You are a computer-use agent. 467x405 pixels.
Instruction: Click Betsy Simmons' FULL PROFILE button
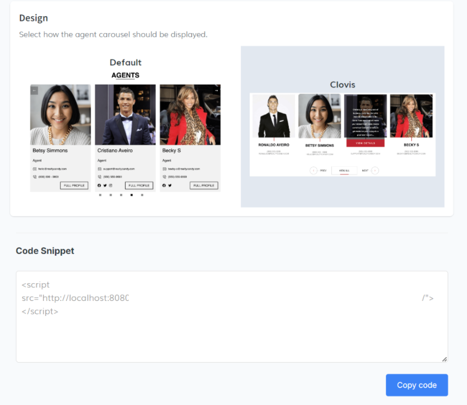[74, 186]
